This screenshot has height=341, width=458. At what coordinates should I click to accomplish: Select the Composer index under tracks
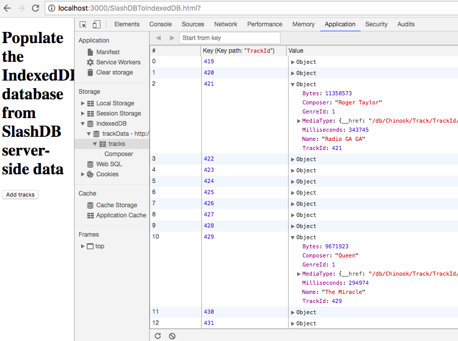coord(119,154)
